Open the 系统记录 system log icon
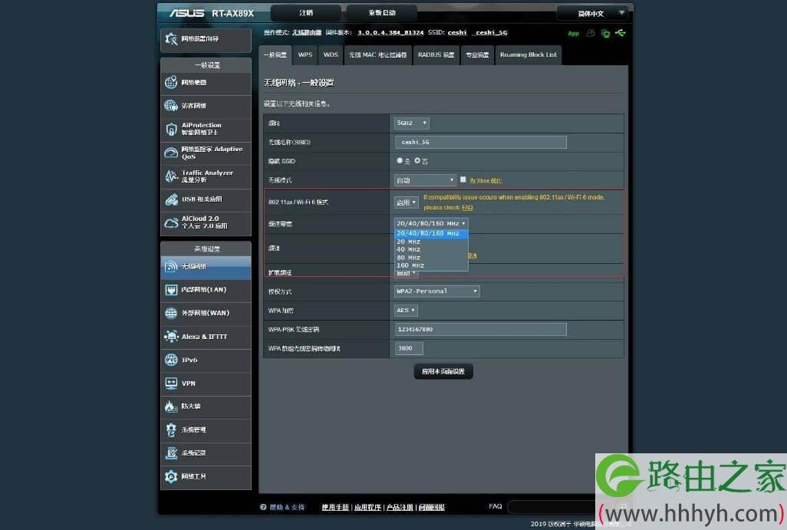This screenshot has height=530, width=787. pos(171,453)
